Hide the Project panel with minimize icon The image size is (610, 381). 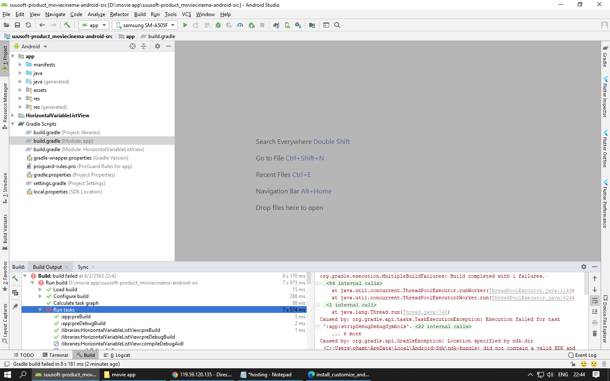coord(169,46)
